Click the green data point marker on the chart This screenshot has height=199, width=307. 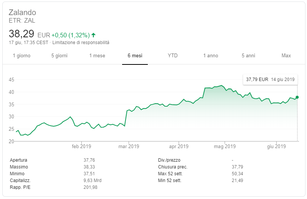[x=297, y=97]
